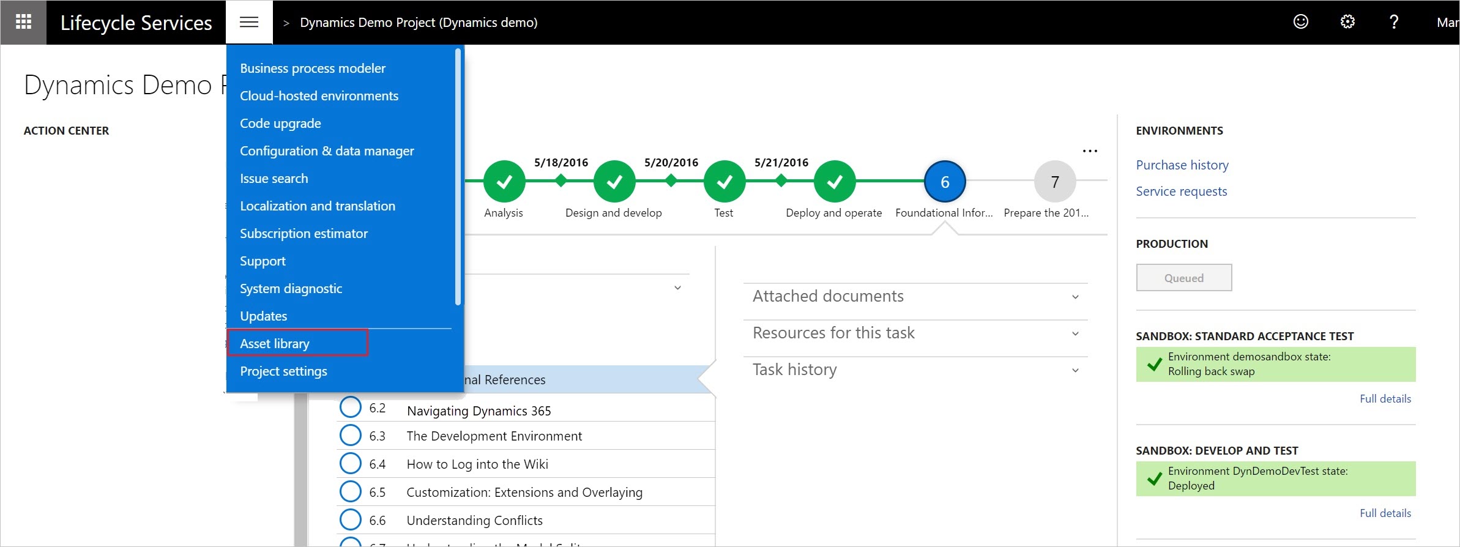
Task: Open the Purchase history link
Action: pos(1182,165)
